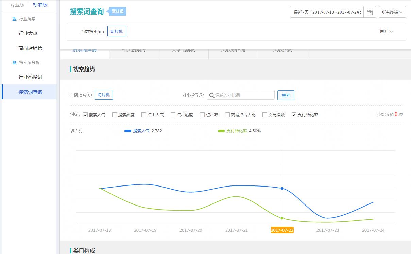Enable the 搜索热度 metric checkbox
Image resolution: width=411 pixels, height=254 pixels.
(115, 115)
